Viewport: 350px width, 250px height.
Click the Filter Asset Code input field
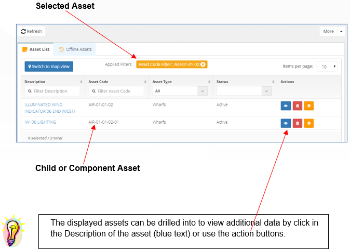click(x=116, y=91)
